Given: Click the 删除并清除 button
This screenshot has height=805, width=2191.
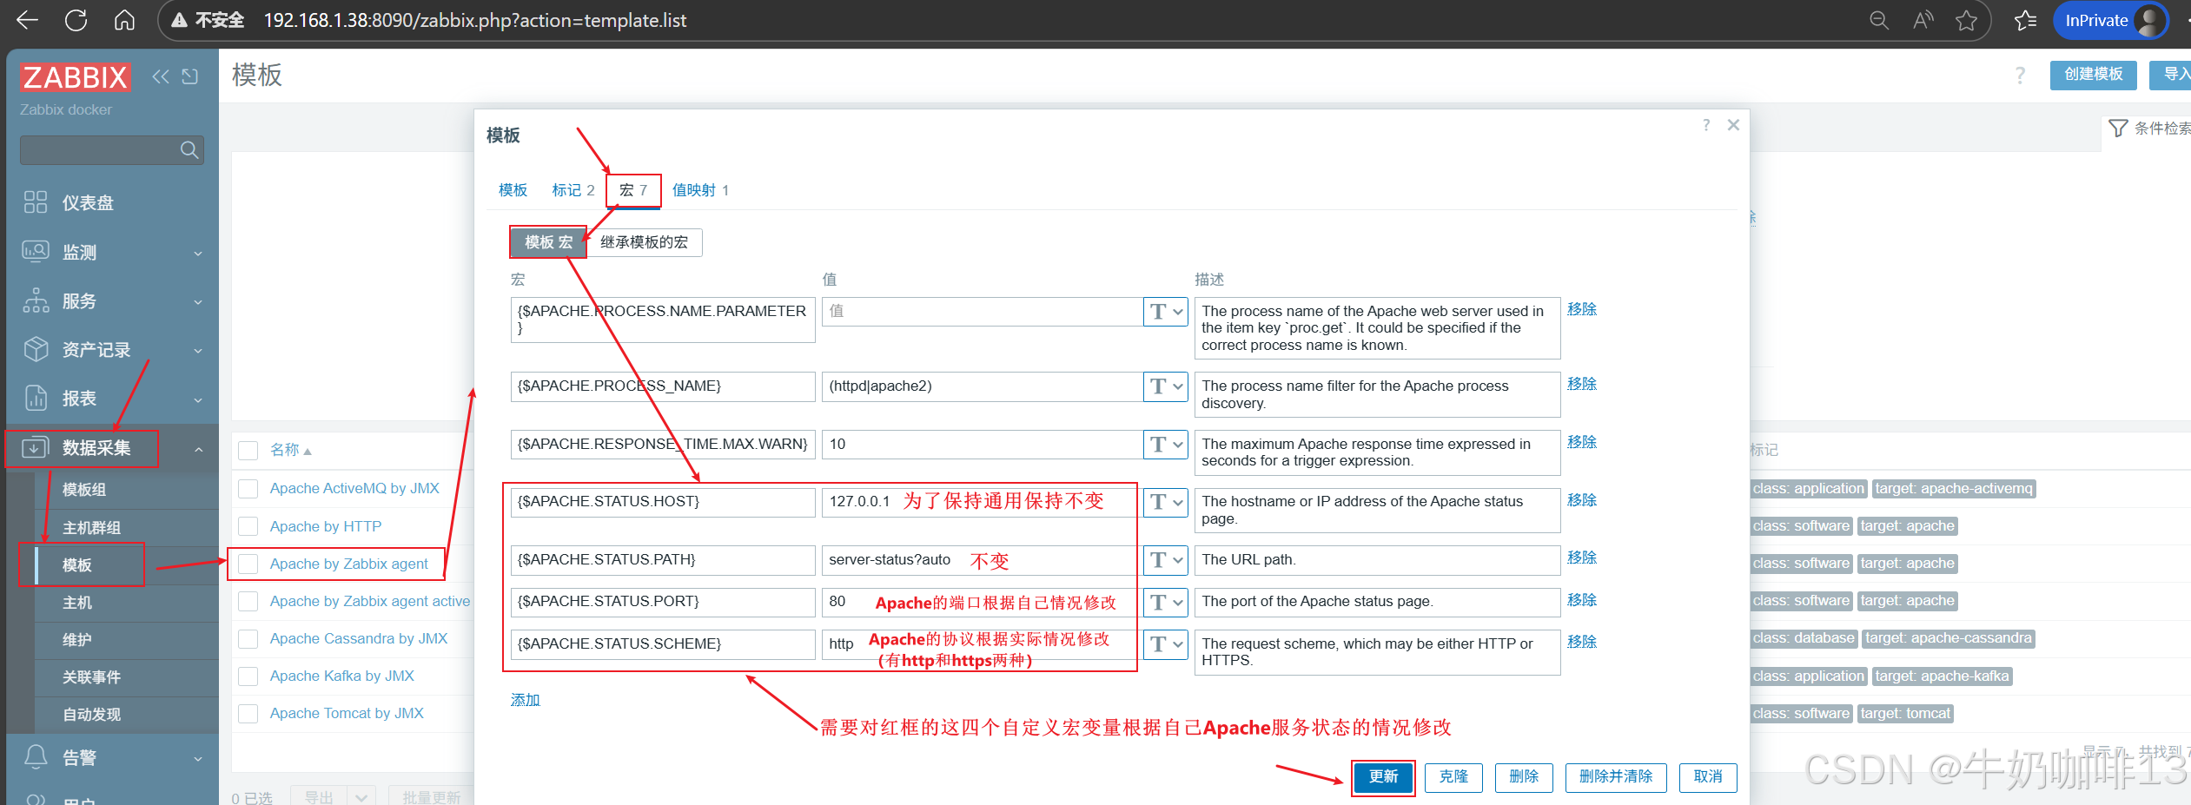Looking at the screenshot, I should pyautogui.click(x=1616, y=776).
